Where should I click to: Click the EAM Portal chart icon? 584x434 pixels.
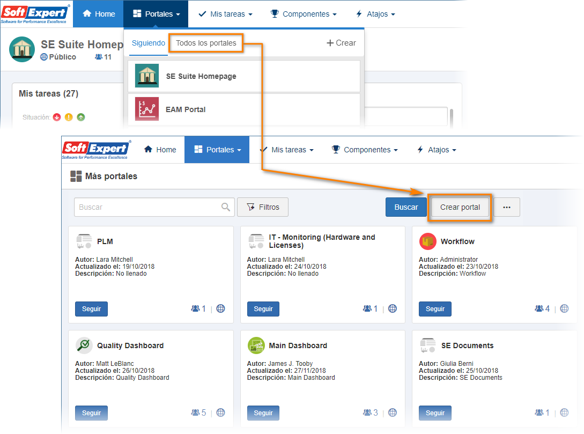147,109
